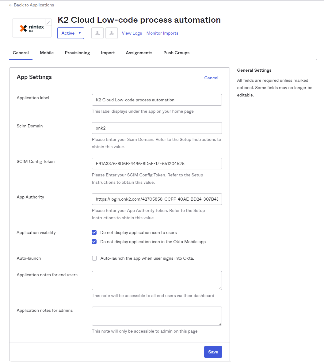Uncheck Do not display application icon to users
The height and width of the screenshot is (362, 324).
(x=94, y=232)
